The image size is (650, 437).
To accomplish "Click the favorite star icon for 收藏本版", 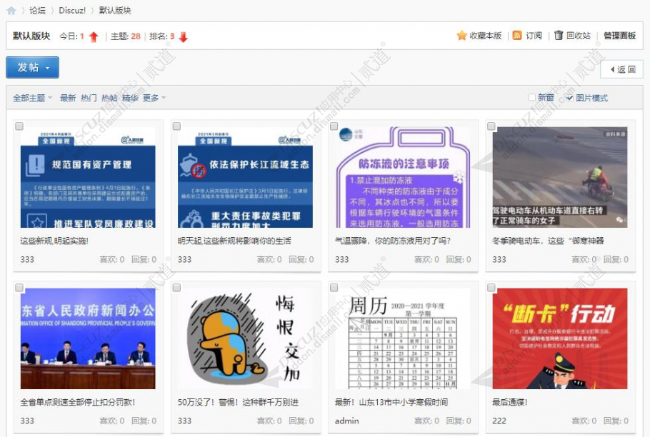I will pyautogui.click(x=461, y=36).
